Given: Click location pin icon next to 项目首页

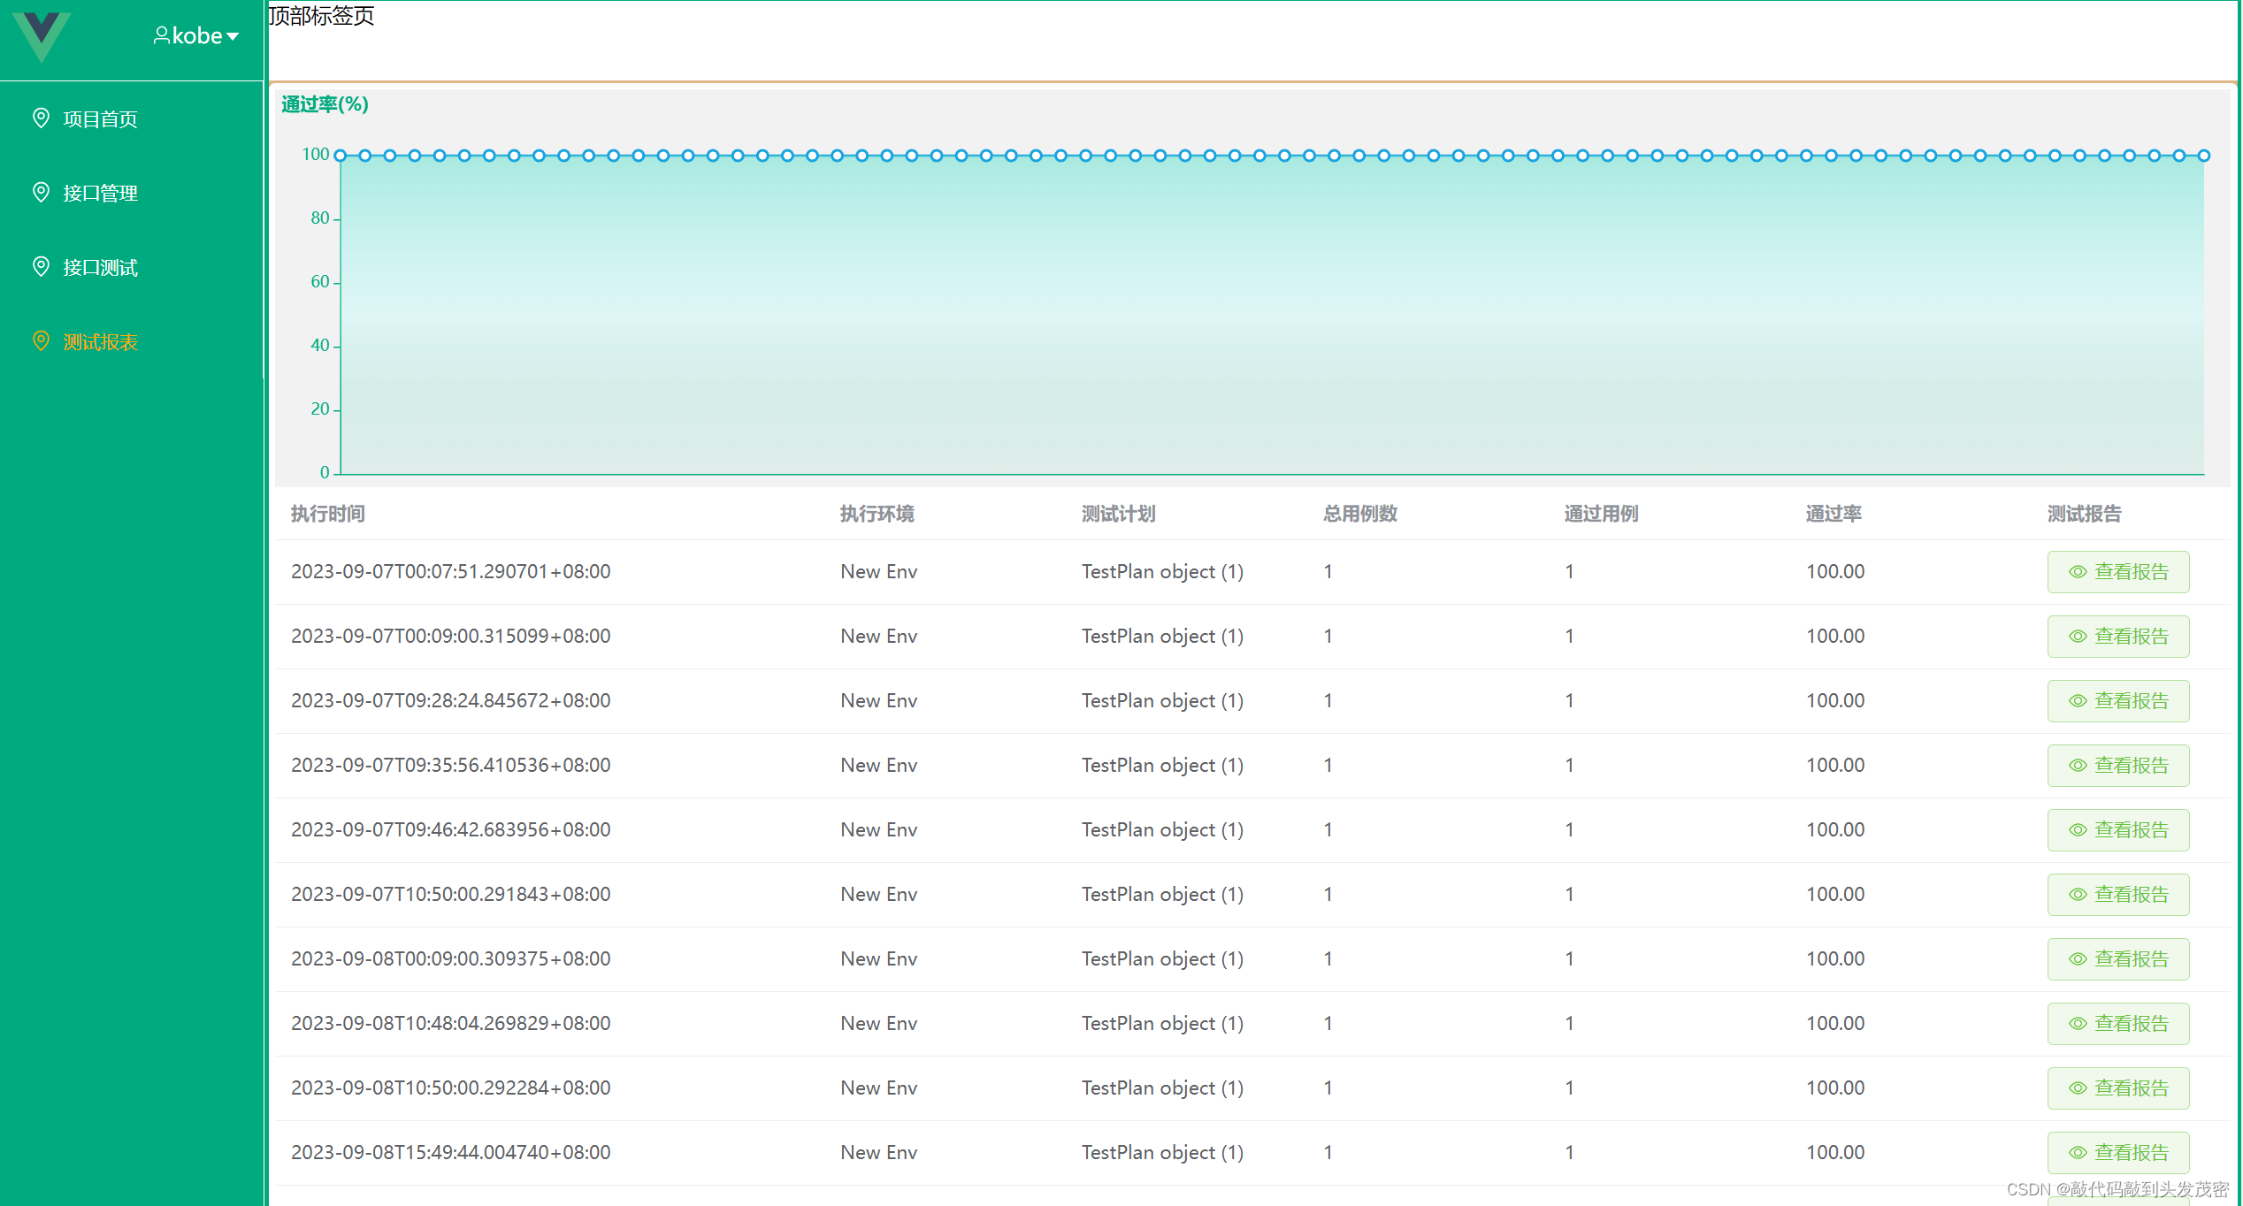Looking at the screenshot, I should (x=41, y=118).
